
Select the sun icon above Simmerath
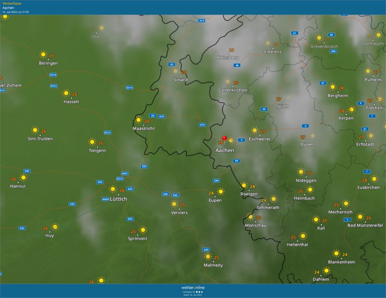pos(274,199)
